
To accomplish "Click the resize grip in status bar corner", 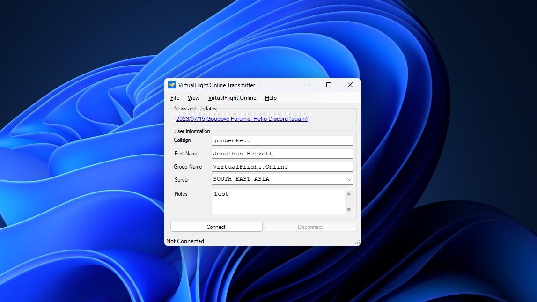I will coord(357,242).
